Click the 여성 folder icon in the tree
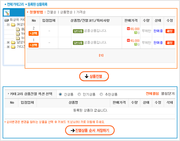This screenshot has width=180, height=141. (13, 25)
